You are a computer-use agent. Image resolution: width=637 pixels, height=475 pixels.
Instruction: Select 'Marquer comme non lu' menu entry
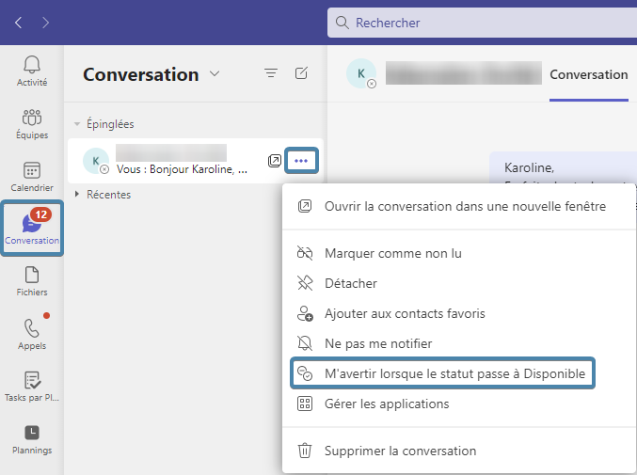point(392,253)
